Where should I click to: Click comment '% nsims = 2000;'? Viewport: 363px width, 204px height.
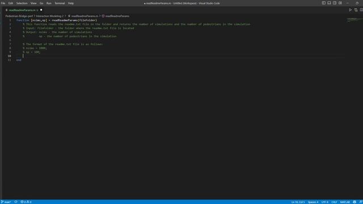click(35, 48)
